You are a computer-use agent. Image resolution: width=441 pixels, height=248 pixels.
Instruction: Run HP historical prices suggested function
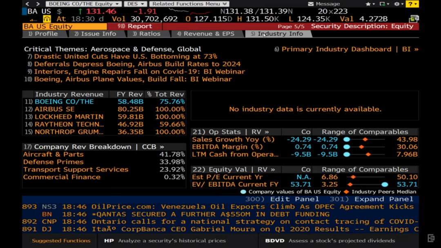tap(165, 241)
